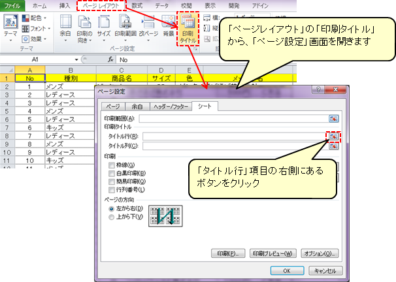Open the テーマ themes gallery
Image resolution: width=396 pixels, height=282 pixels.
click(x=10, y=28)
